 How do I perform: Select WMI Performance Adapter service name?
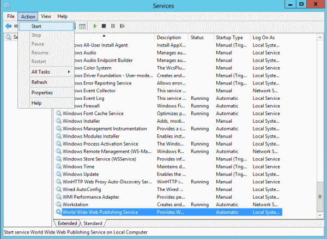click(x=90, y=197)
